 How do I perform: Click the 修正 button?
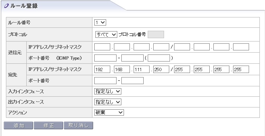pyautogui.click(x=48, y=126)
